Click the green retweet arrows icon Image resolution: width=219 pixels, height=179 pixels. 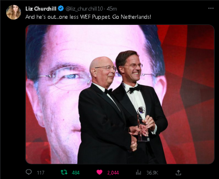pos(64,172)
